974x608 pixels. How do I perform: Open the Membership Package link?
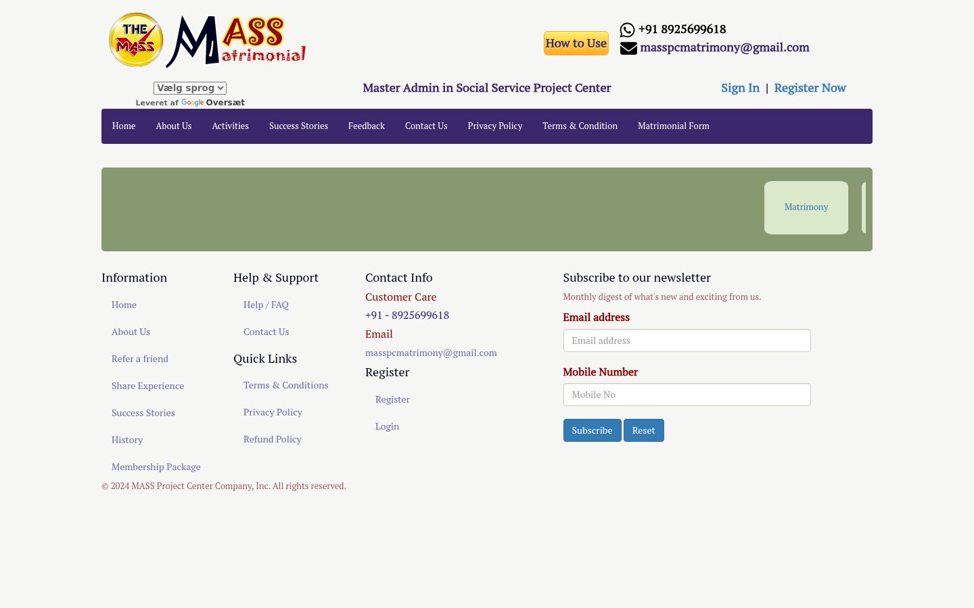click(x=156, y=467)
